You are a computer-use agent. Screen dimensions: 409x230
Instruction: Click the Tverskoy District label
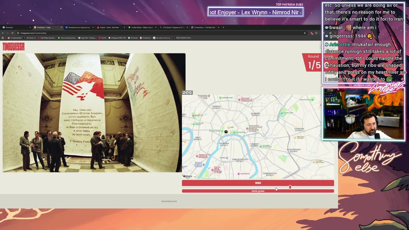click(x=216, y=107)
